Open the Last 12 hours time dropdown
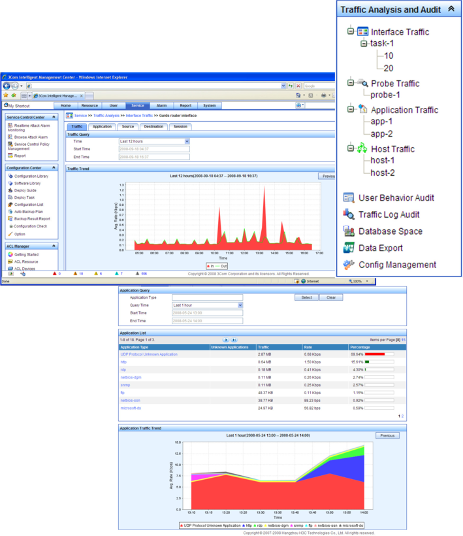Screen dimensions: 463x536 tap(187, 141)
